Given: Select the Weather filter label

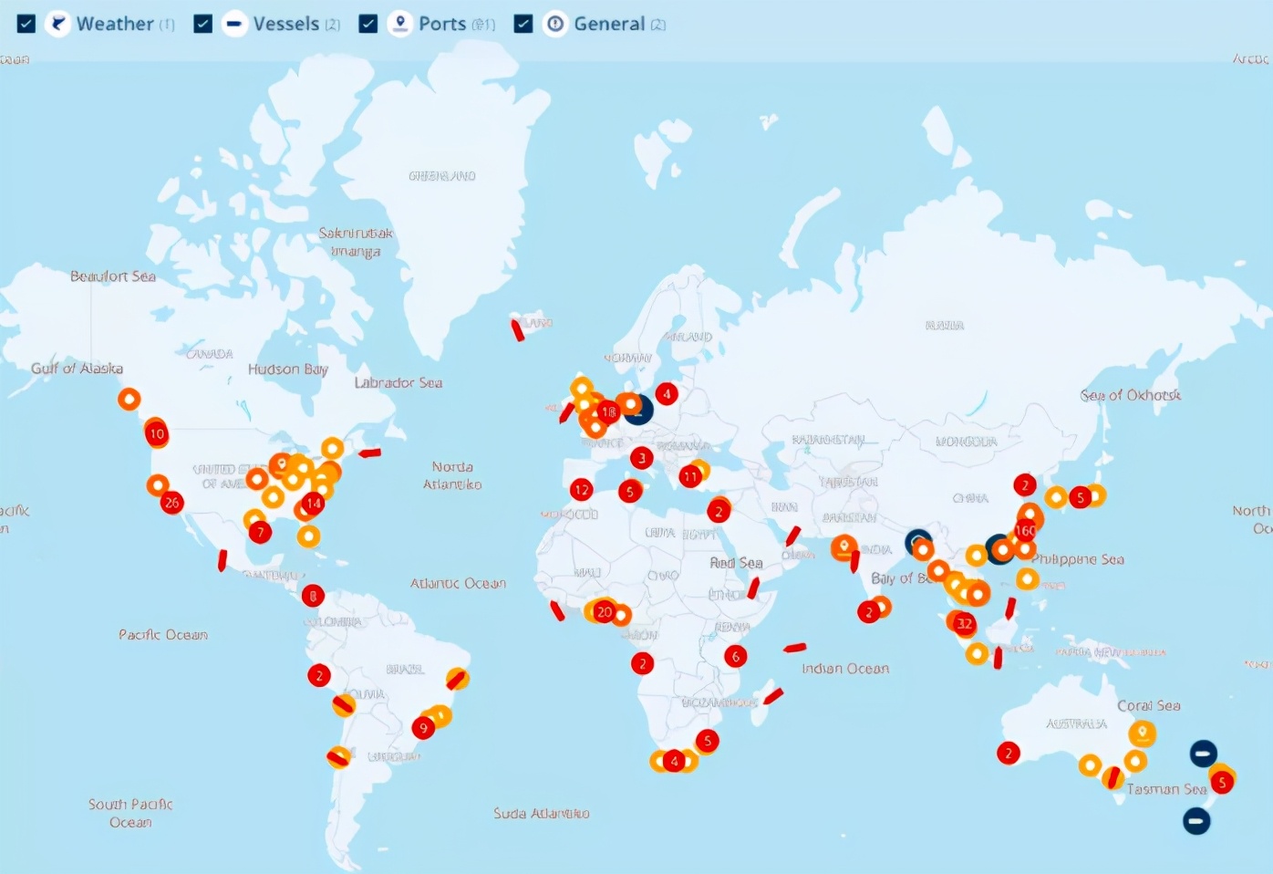Looking at the screenshot, I should [x=115, y=24].
